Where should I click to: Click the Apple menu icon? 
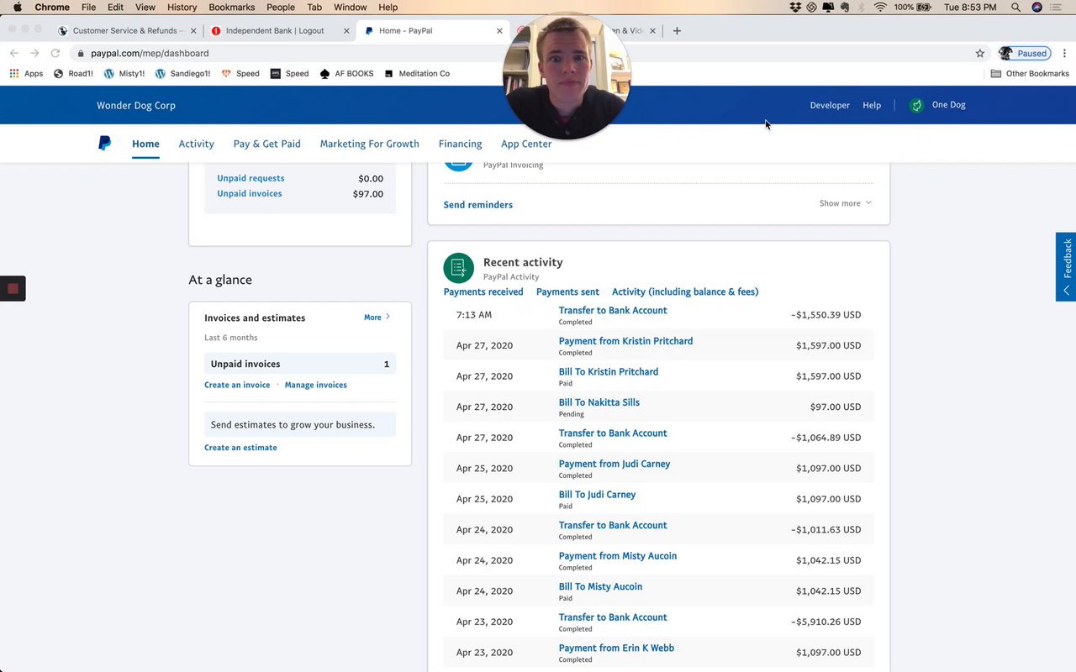coord(17,8)
